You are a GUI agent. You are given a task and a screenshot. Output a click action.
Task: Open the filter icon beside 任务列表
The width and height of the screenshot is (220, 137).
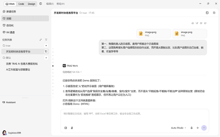(46, 40)
